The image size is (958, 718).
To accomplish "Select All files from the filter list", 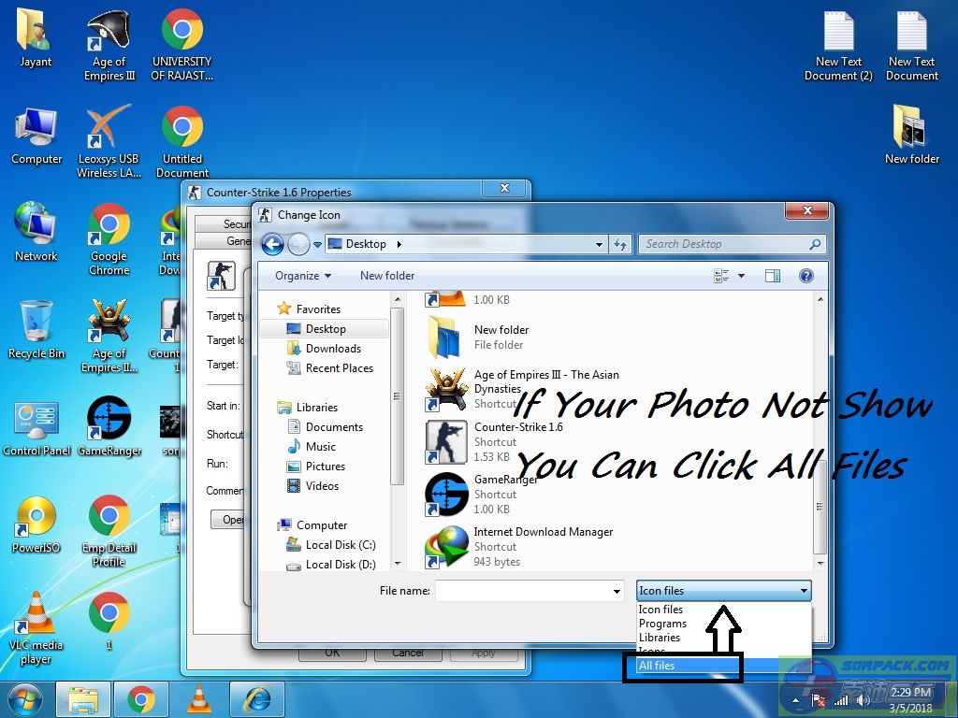I will pos(657,666).
